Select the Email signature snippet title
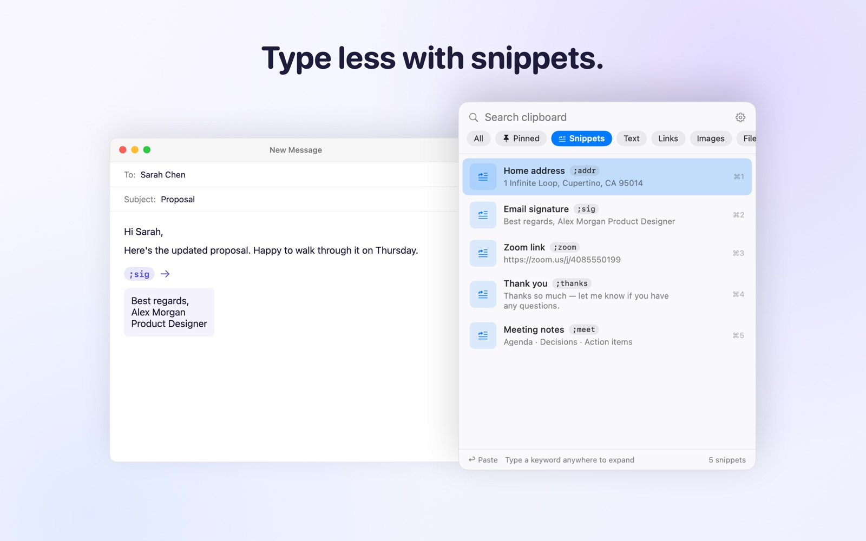The image size is (866, 541). (x=536, y=209)
